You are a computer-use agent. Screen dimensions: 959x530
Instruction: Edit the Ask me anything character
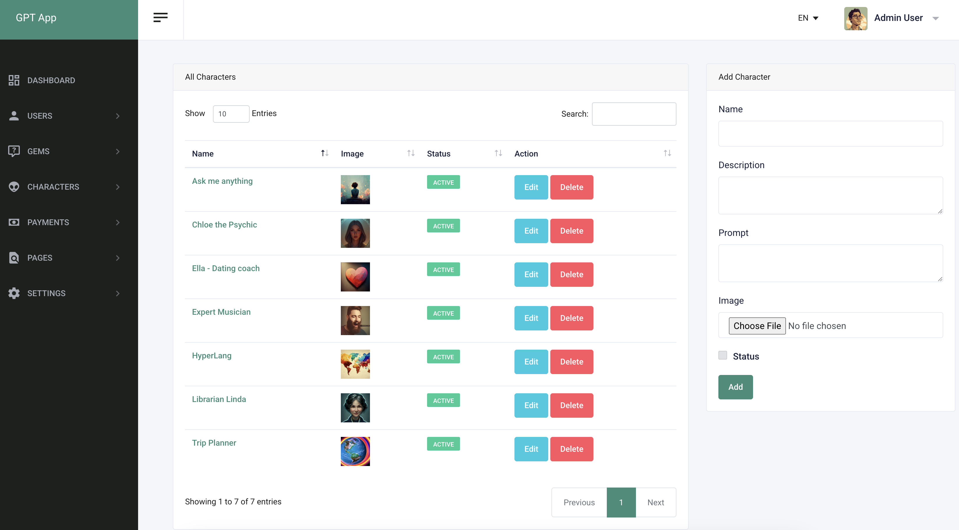[x=531, y=187]
